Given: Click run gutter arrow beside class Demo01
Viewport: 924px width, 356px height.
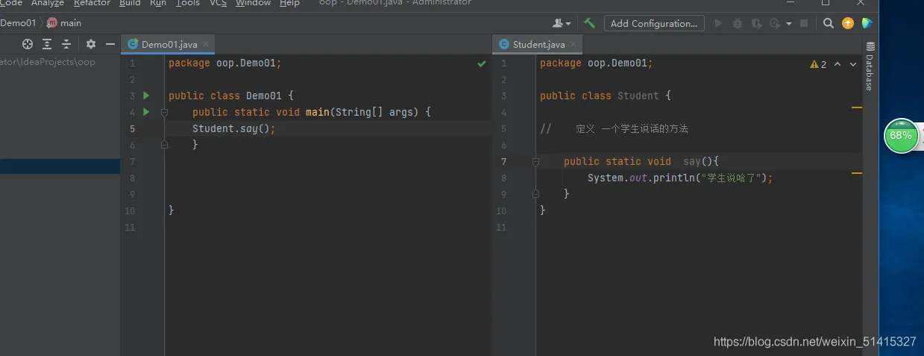Looking at the screenshot, I should click(146, 96).
